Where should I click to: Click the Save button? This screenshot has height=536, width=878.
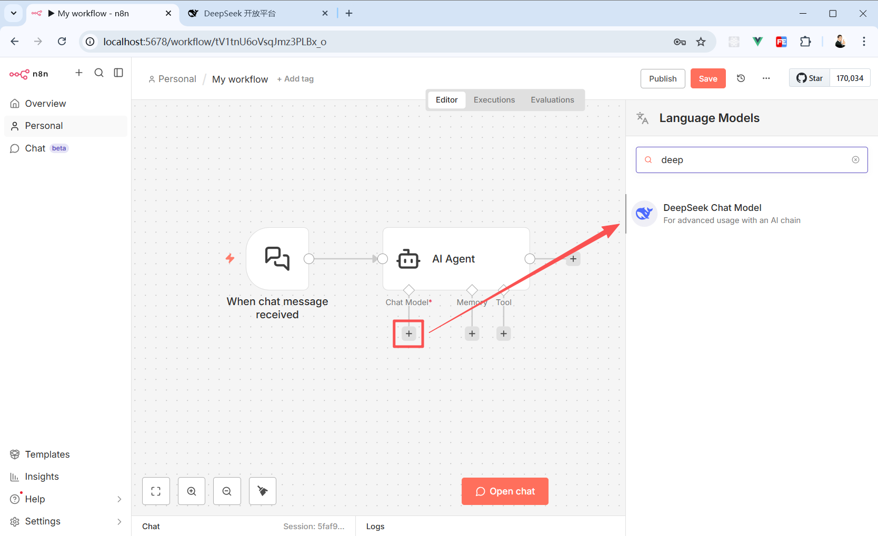click(707, 78)
